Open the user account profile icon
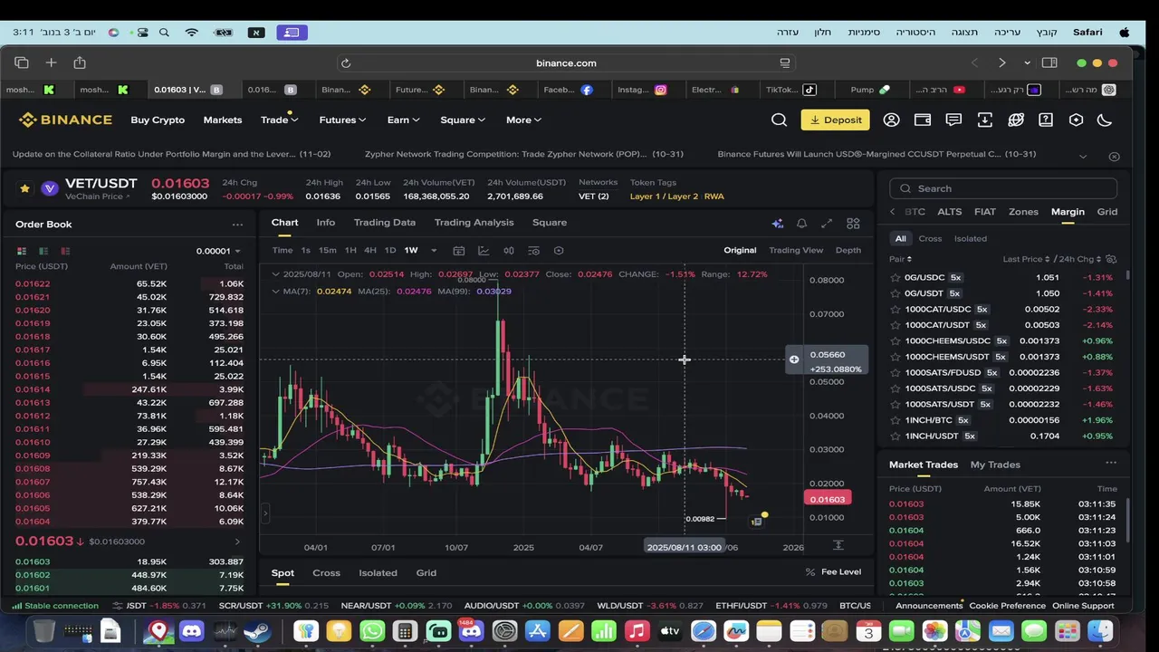This screenshot has height=652, width=1159. point(892,120)
